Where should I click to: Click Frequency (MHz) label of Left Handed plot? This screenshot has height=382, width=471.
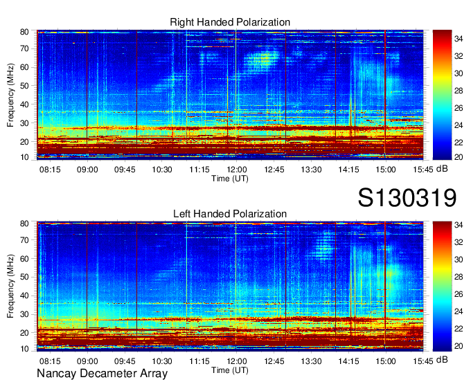click(x=10, y=286)
